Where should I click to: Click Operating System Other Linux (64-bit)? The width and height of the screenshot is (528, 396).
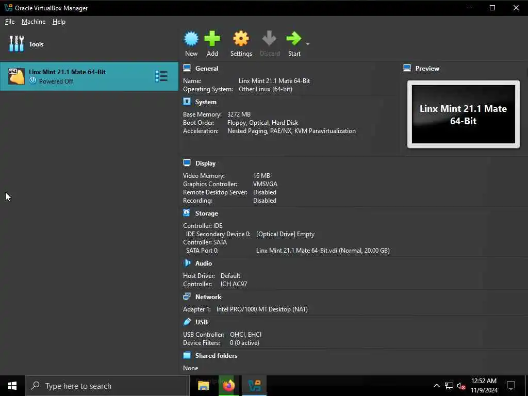click(266, 89)
